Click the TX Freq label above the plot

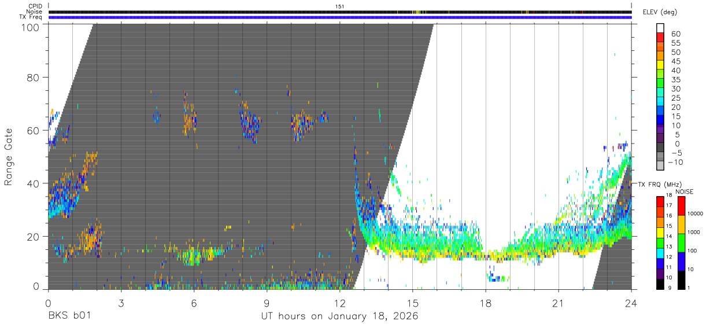click(x=31, y=17)
